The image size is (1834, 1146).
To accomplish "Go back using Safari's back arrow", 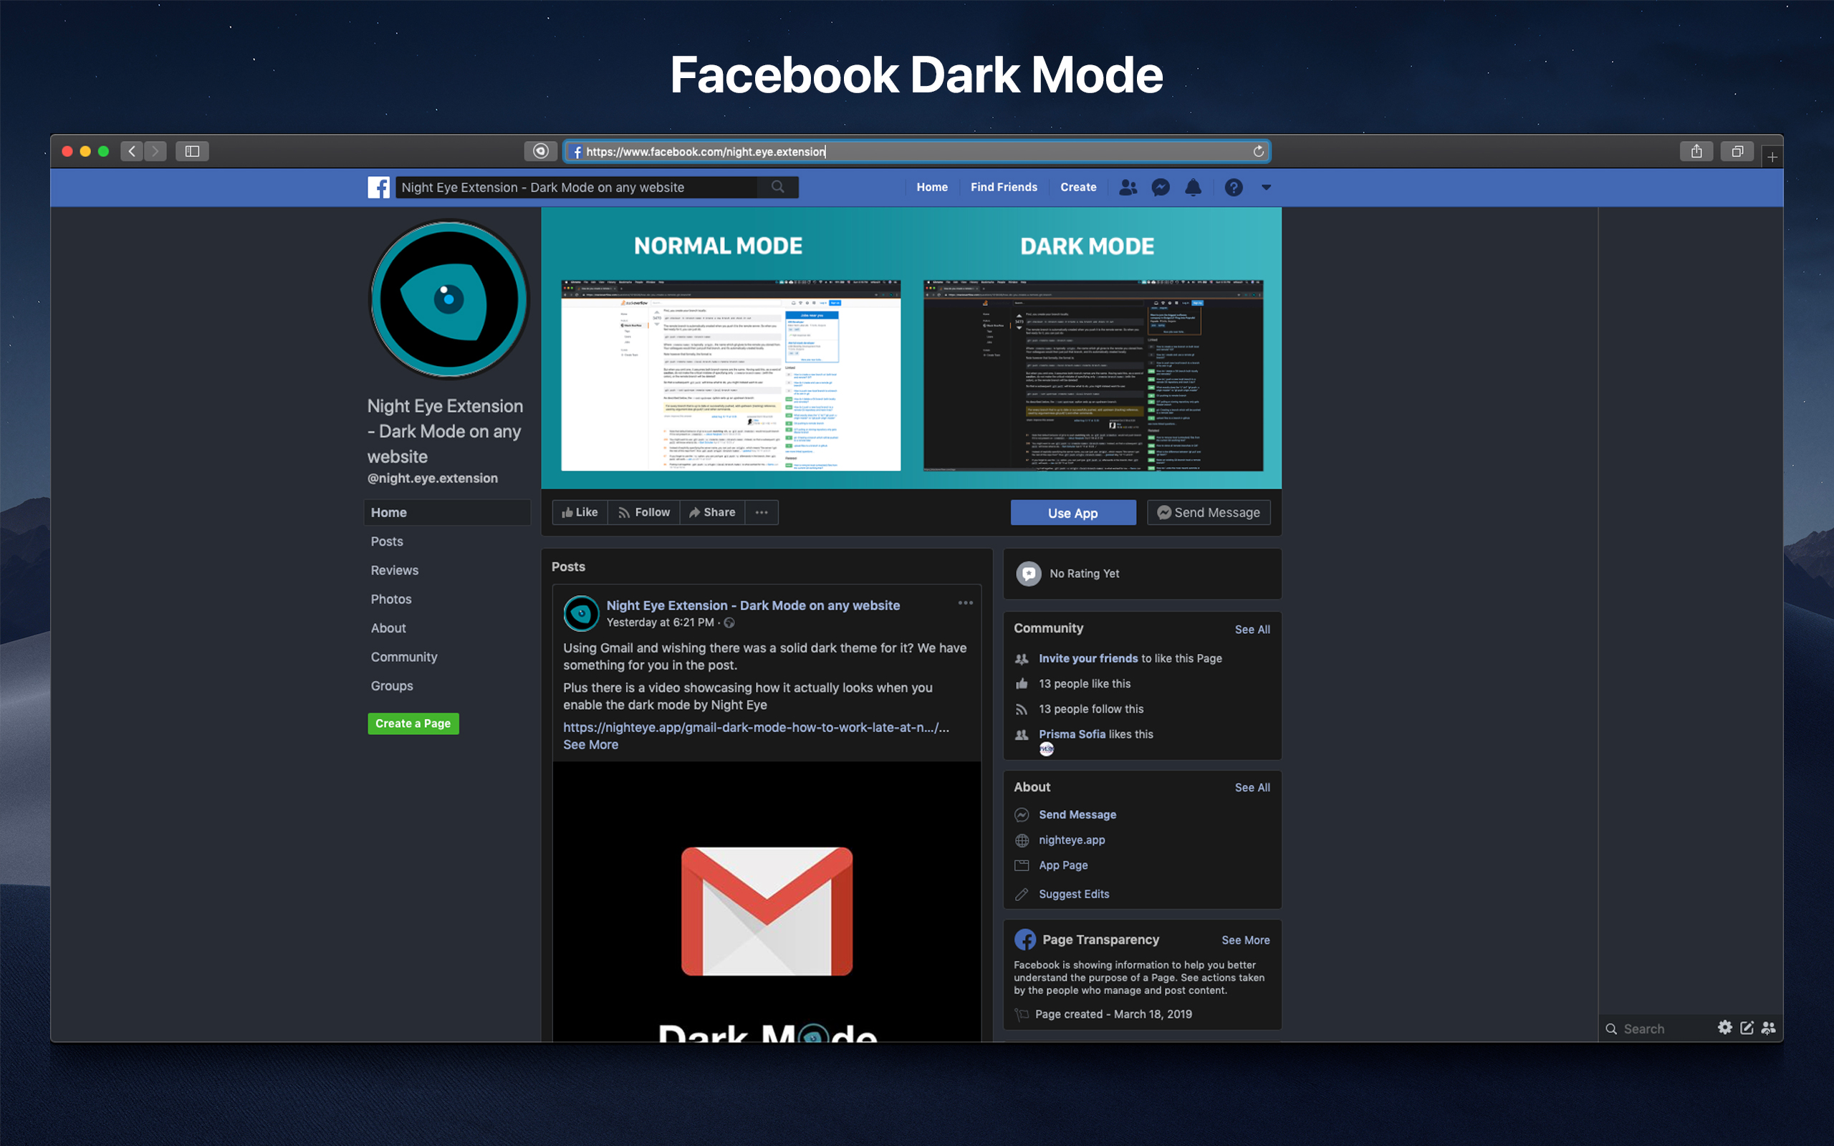I will 132,152.
